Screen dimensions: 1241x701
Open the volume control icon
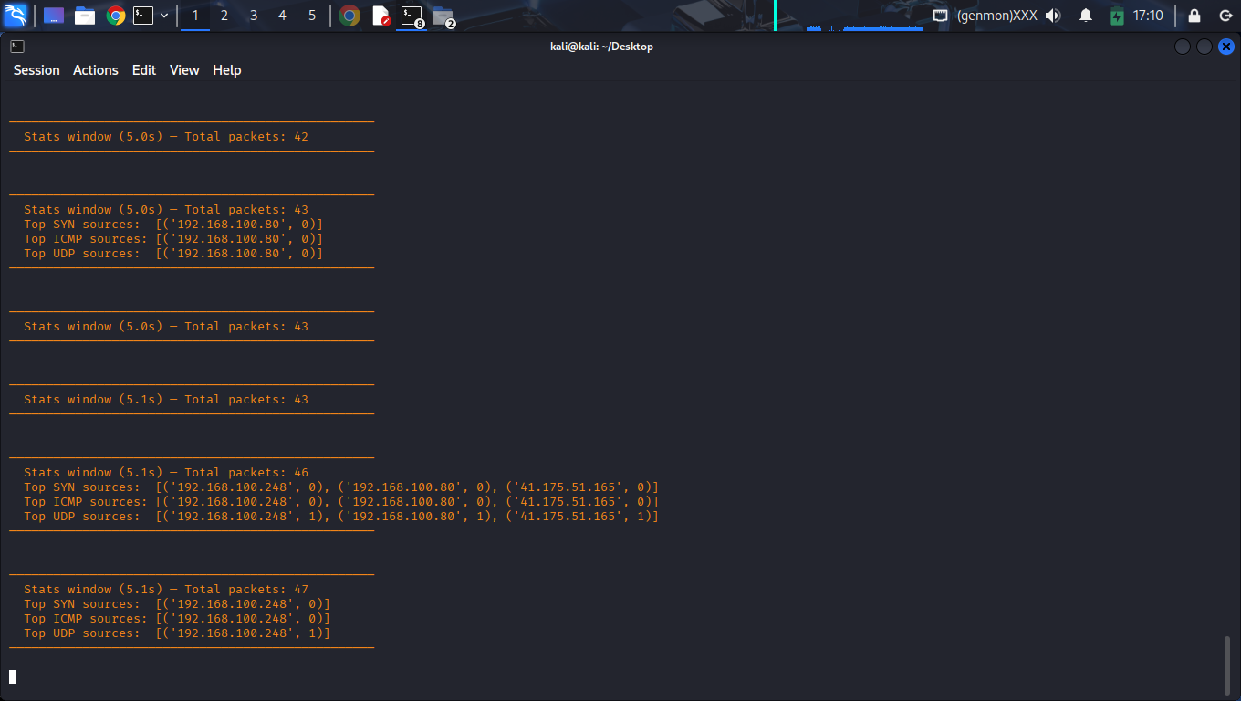(1053, 16)
